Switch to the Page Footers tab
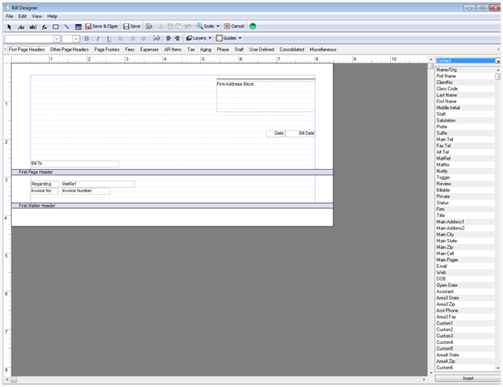 pyautogui.click(x=106, y=49)
